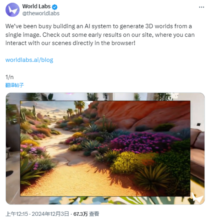Viewport: 210px width, 220px height.
Task: Open the worldlabs.ai/blog link
Action: point(29,60)
